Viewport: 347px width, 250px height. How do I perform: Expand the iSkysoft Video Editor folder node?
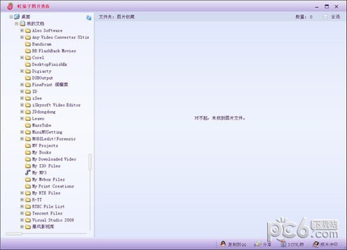(x=22, y=105)
